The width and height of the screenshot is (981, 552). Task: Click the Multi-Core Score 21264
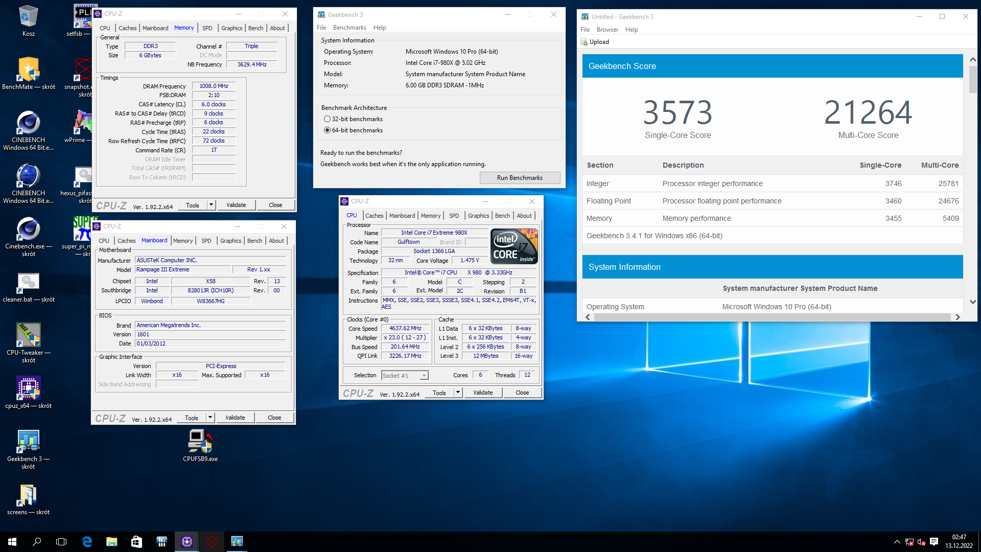tap(868, 112)
